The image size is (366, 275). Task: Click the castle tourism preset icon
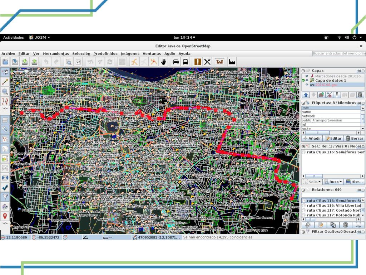coord(219,62)
